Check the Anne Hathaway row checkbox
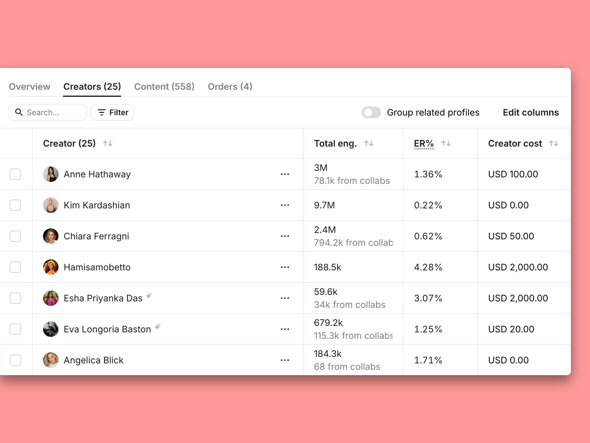Image resolution: width=590 pixels, height=443 pixels. coord(15,174)
